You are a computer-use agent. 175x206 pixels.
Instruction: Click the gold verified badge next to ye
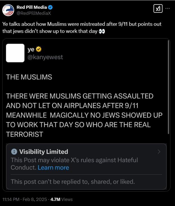point(39,49)
